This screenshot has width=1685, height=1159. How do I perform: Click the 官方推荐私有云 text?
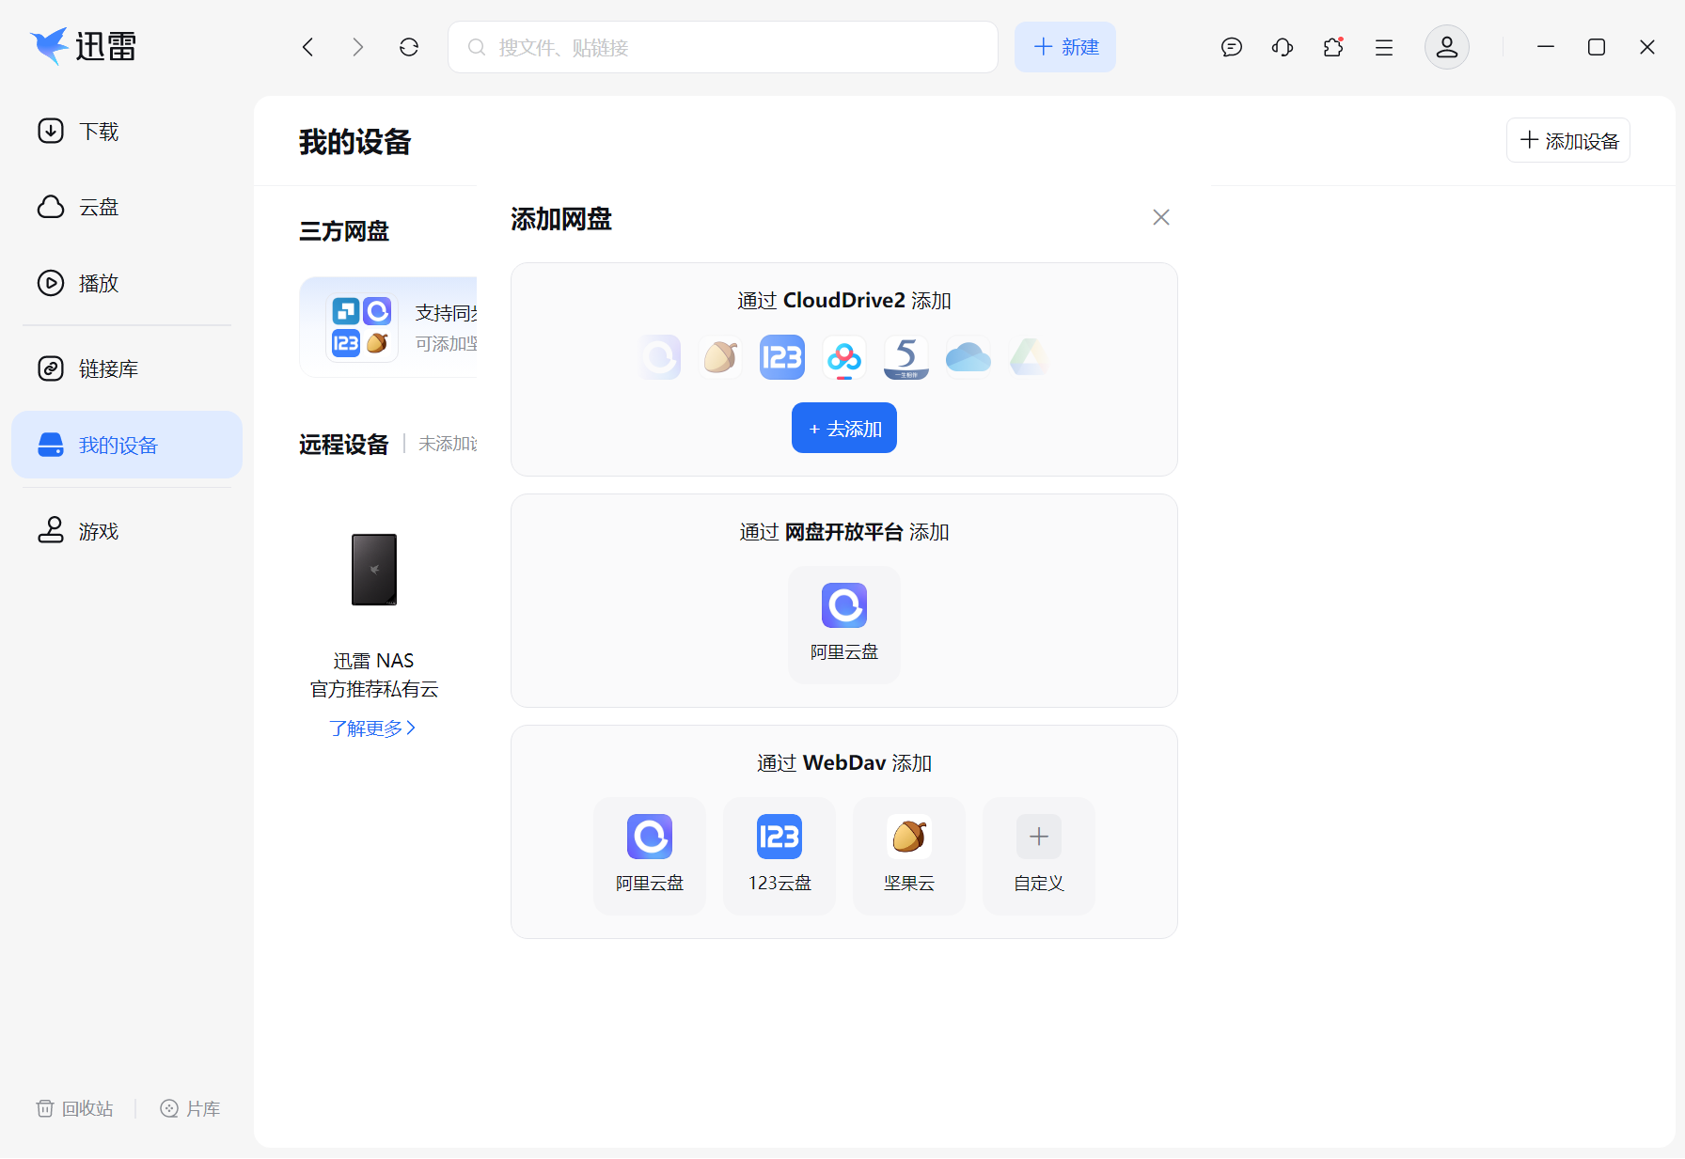pyautogui.click(x=374, y=689)
